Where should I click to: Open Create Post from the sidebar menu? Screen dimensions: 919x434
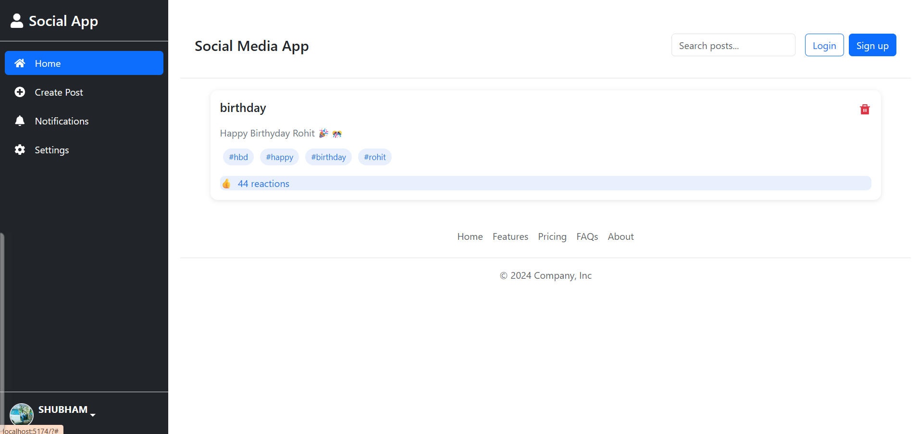(59, 92)
